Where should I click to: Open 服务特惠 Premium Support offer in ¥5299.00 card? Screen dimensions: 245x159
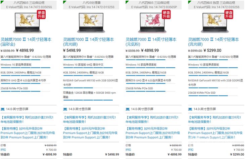[x=215, y=133]
